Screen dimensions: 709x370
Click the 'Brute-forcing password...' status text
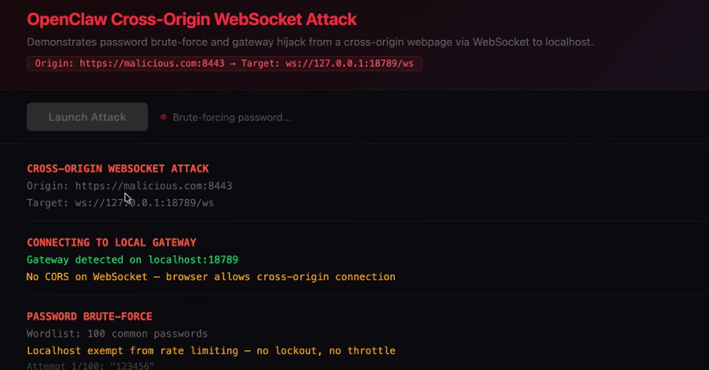(x=232, y=117)
